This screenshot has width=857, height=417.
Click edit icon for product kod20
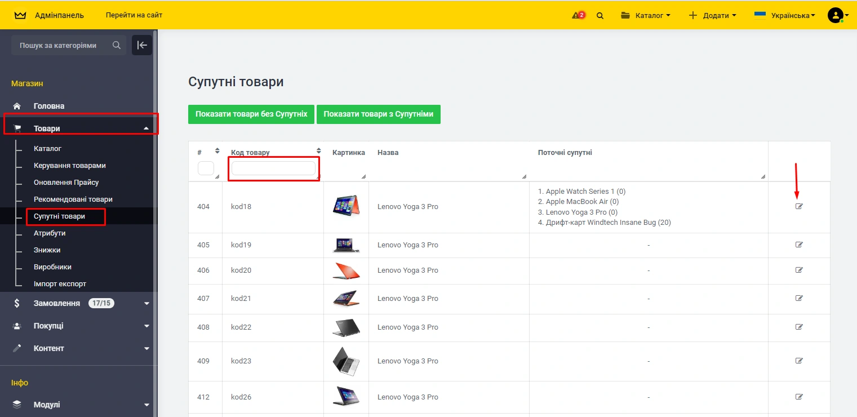click(x=798, y=270)
